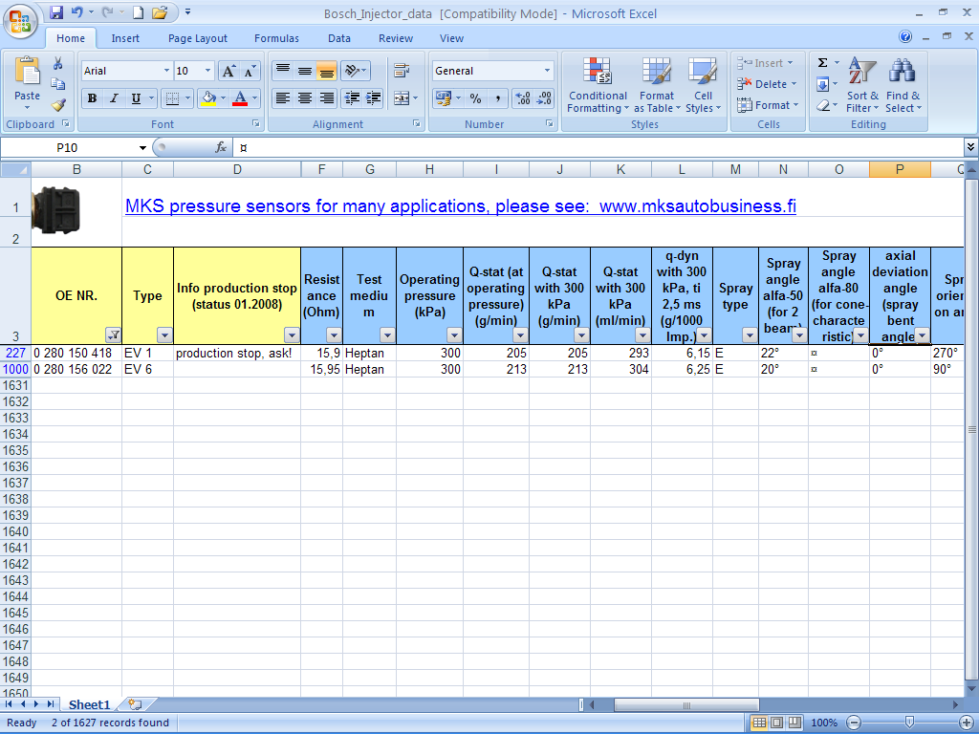Enable Middle Align vertical alignment
This screenshot has height=734, width=979.
point(305,71)
